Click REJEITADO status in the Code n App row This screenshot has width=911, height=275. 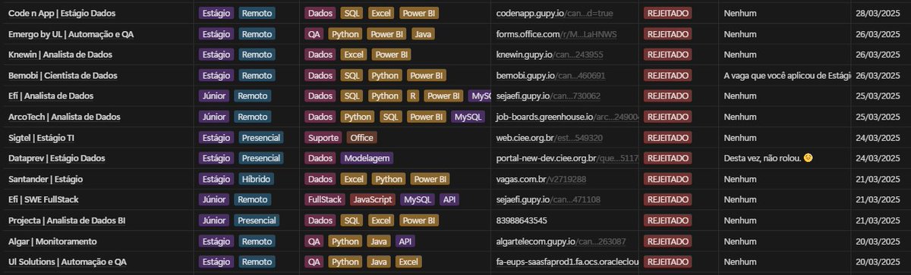pos(668,14)
